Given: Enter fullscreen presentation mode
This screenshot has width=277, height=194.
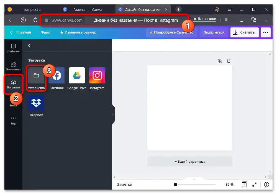Looking at the screenshot, I should click(x=254, y=185).
